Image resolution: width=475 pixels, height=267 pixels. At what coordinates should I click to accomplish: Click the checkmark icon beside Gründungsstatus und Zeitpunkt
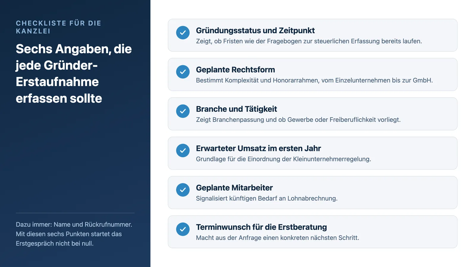pyautogui.click(x=183, y=33)
